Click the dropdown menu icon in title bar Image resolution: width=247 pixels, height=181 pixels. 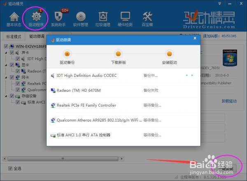pyautogui.click(x=219, y=3)
